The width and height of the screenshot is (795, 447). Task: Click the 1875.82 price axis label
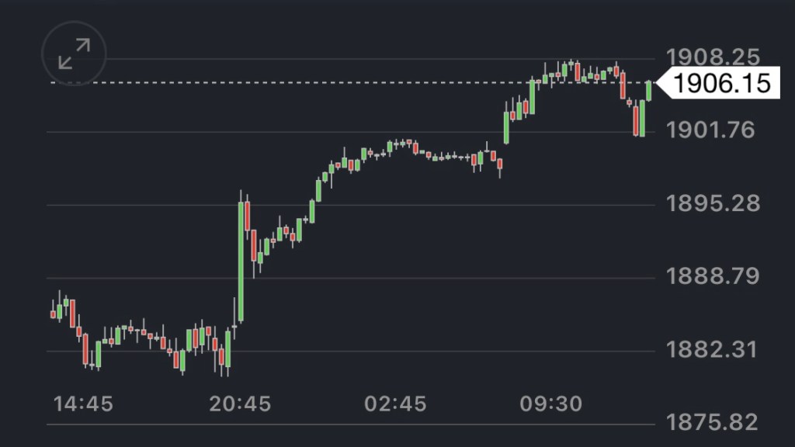pos(710,423)
